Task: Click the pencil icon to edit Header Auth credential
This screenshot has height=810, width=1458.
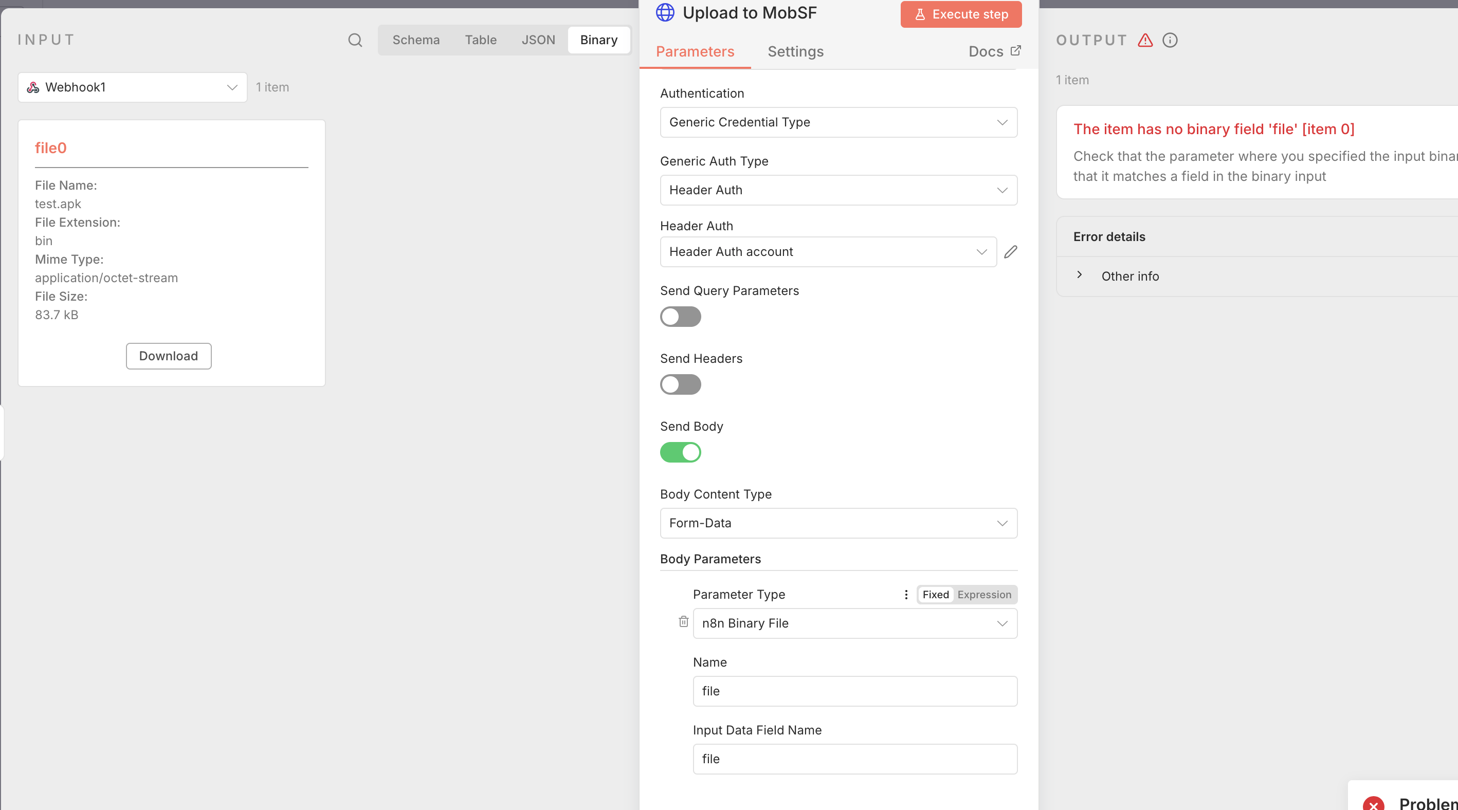Action: [1010, 252]
